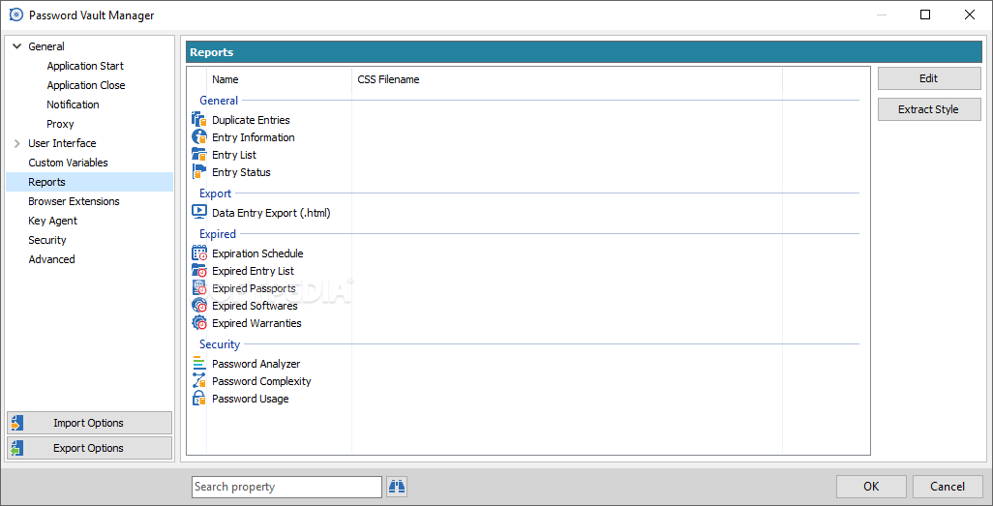
Task: Select the Password Analyzer report
Action: [256, 364]
